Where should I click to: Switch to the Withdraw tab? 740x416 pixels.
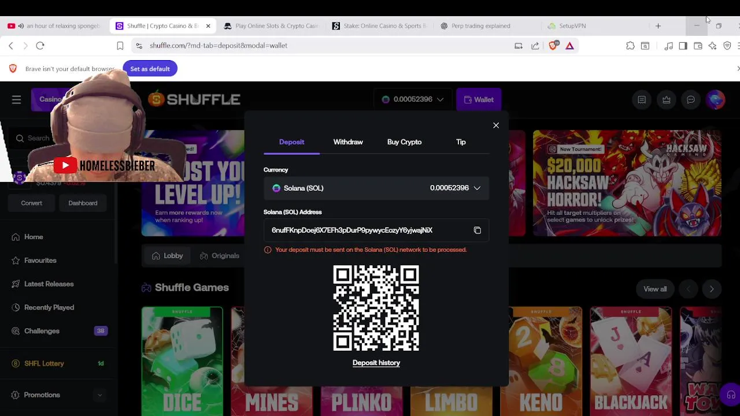click(x=348, y=142)
